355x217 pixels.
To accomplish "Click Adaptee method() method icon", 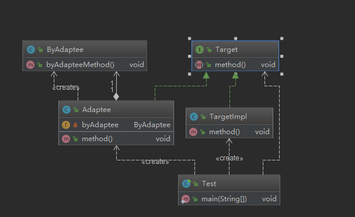I will [x=66, y=139].
